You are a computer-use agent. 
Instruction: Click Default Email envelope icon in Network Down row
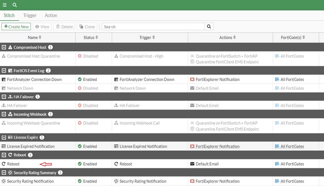coord(192,88)
